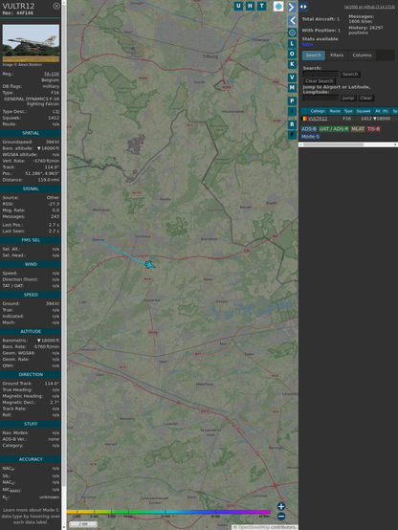Image resolution: width=398 pixels, height=530 pixels.
Task: Click the R button on map sidebar
Action: coord(292,124)
